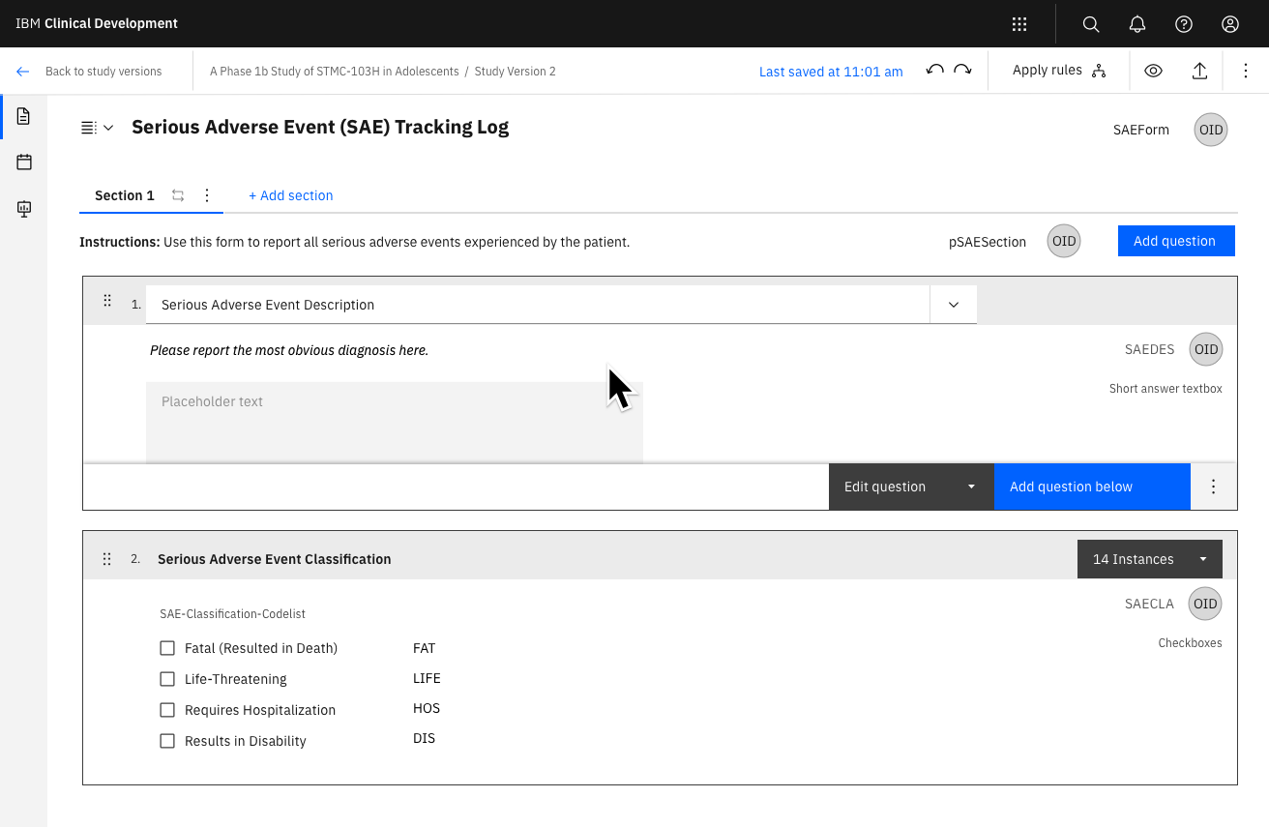
Task: Check the Requires Hospitalization checkbox
Action: point(167,710)
